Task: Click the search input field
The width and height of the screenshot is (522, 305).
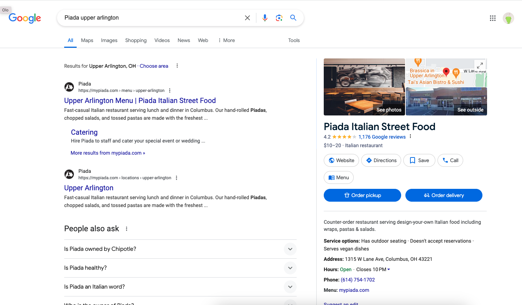Action: pos(152,18)
